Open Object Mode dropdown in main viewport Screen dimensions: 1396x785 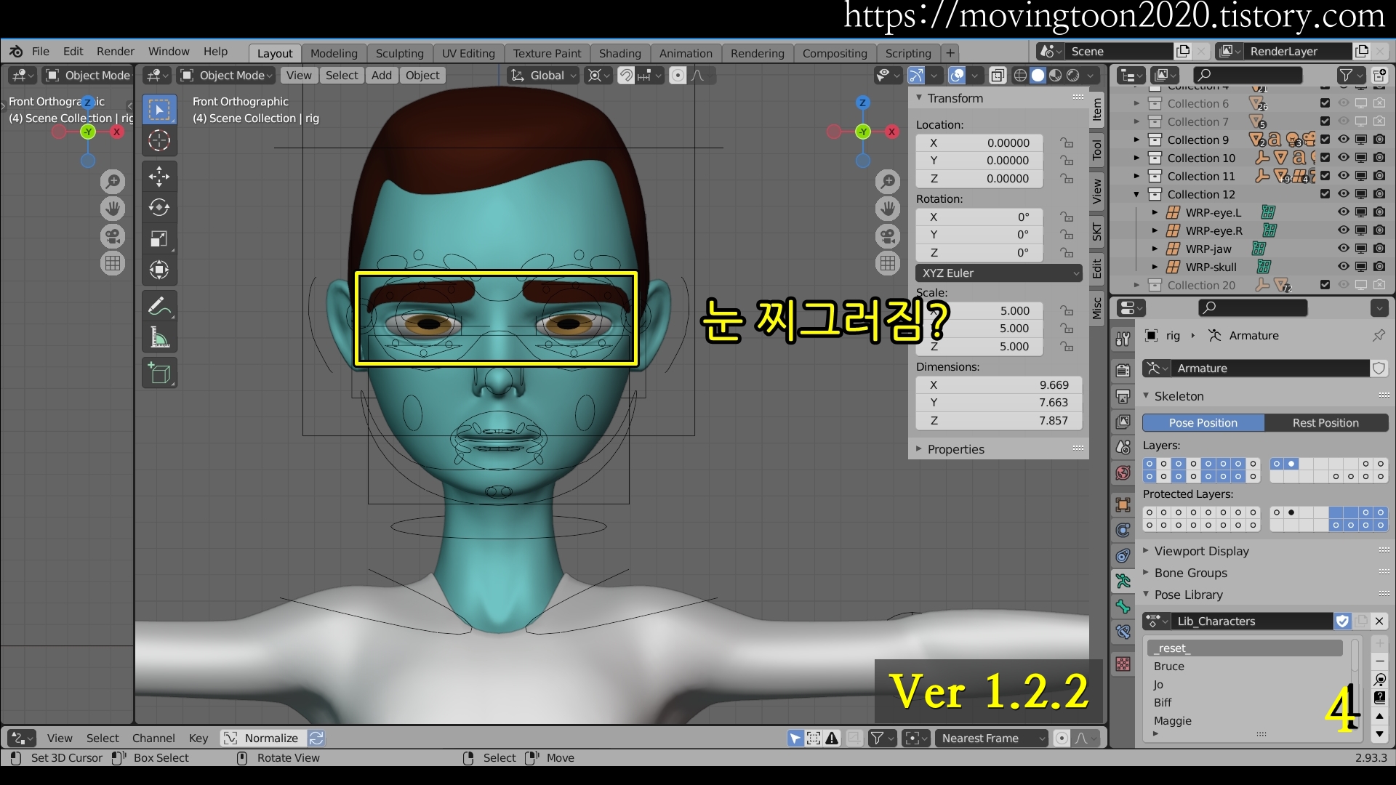[226, 76]
